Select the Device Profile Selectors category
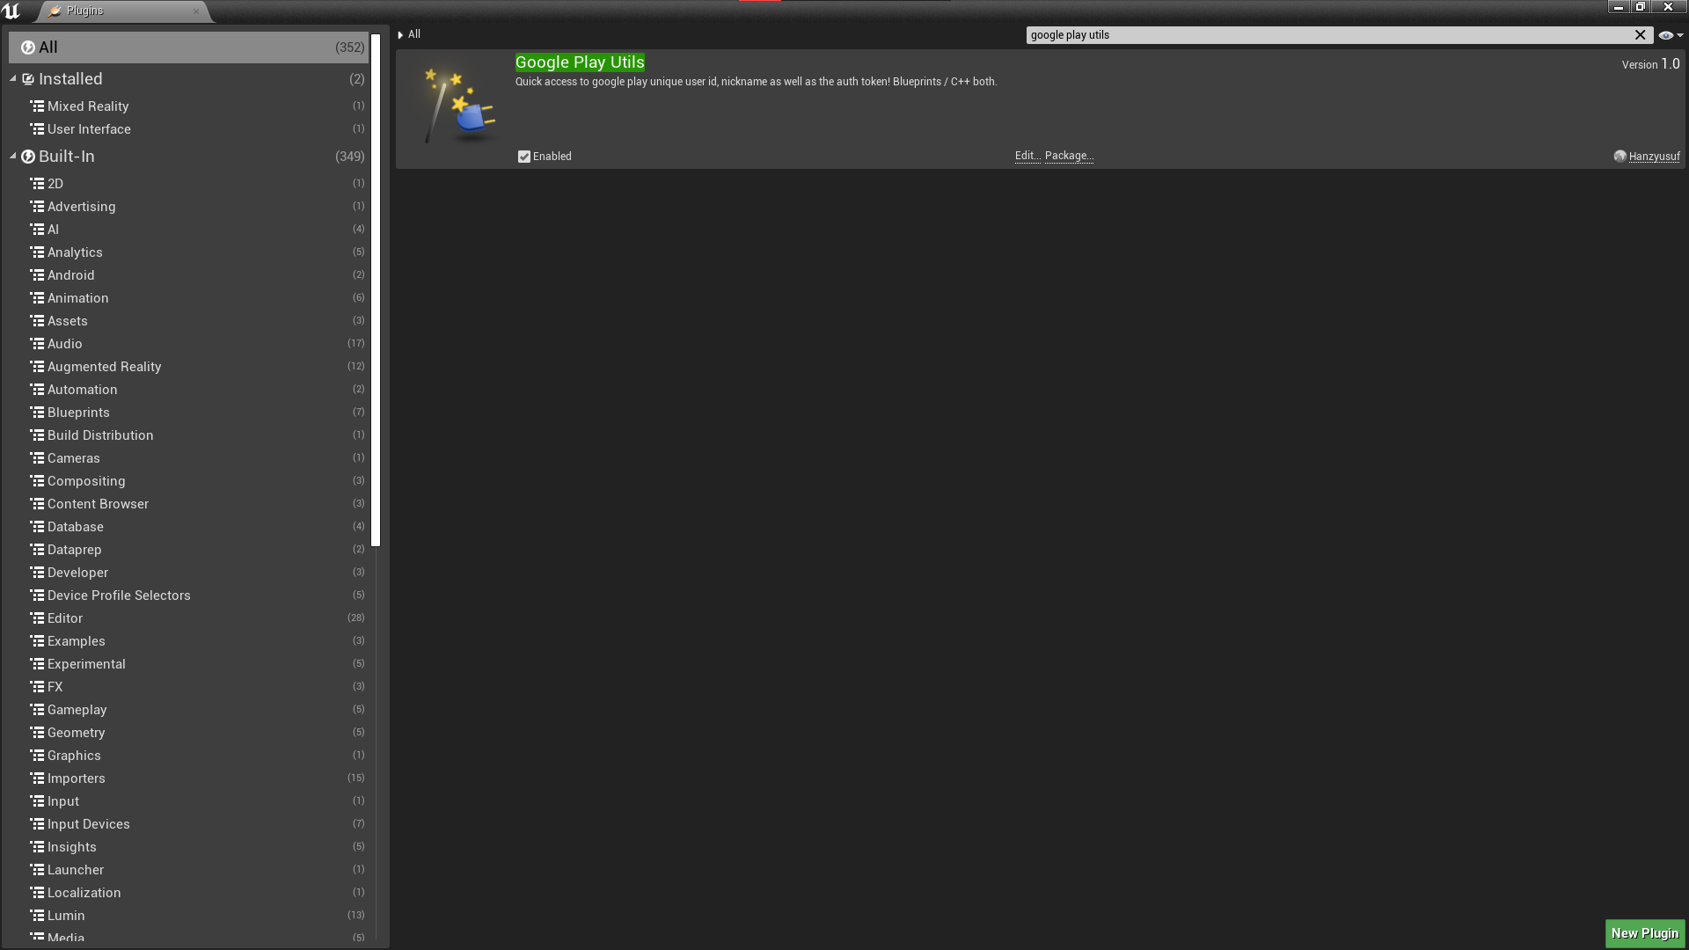The image size is (1689, 950). tap(188, 596)
